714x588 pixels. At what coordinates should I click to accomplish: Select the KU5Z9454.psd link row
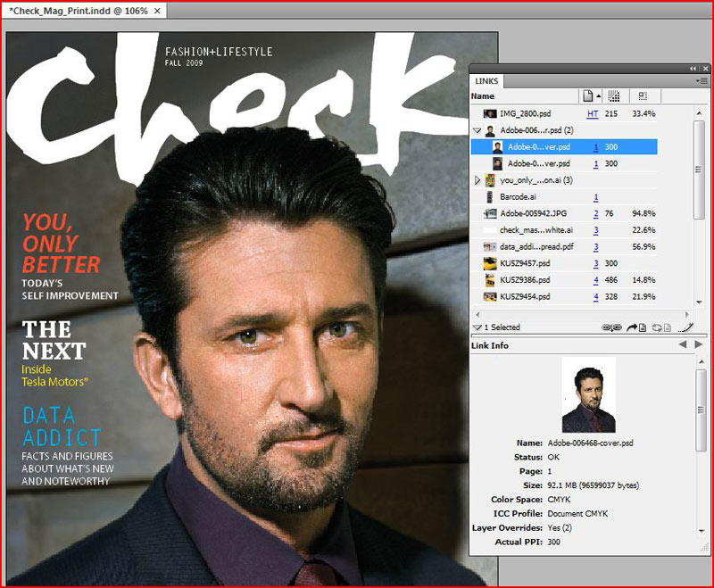[x=564, y=297]
